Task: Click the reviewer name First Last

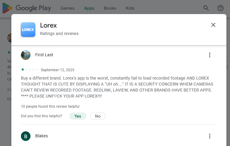Action: coord(44,55)
